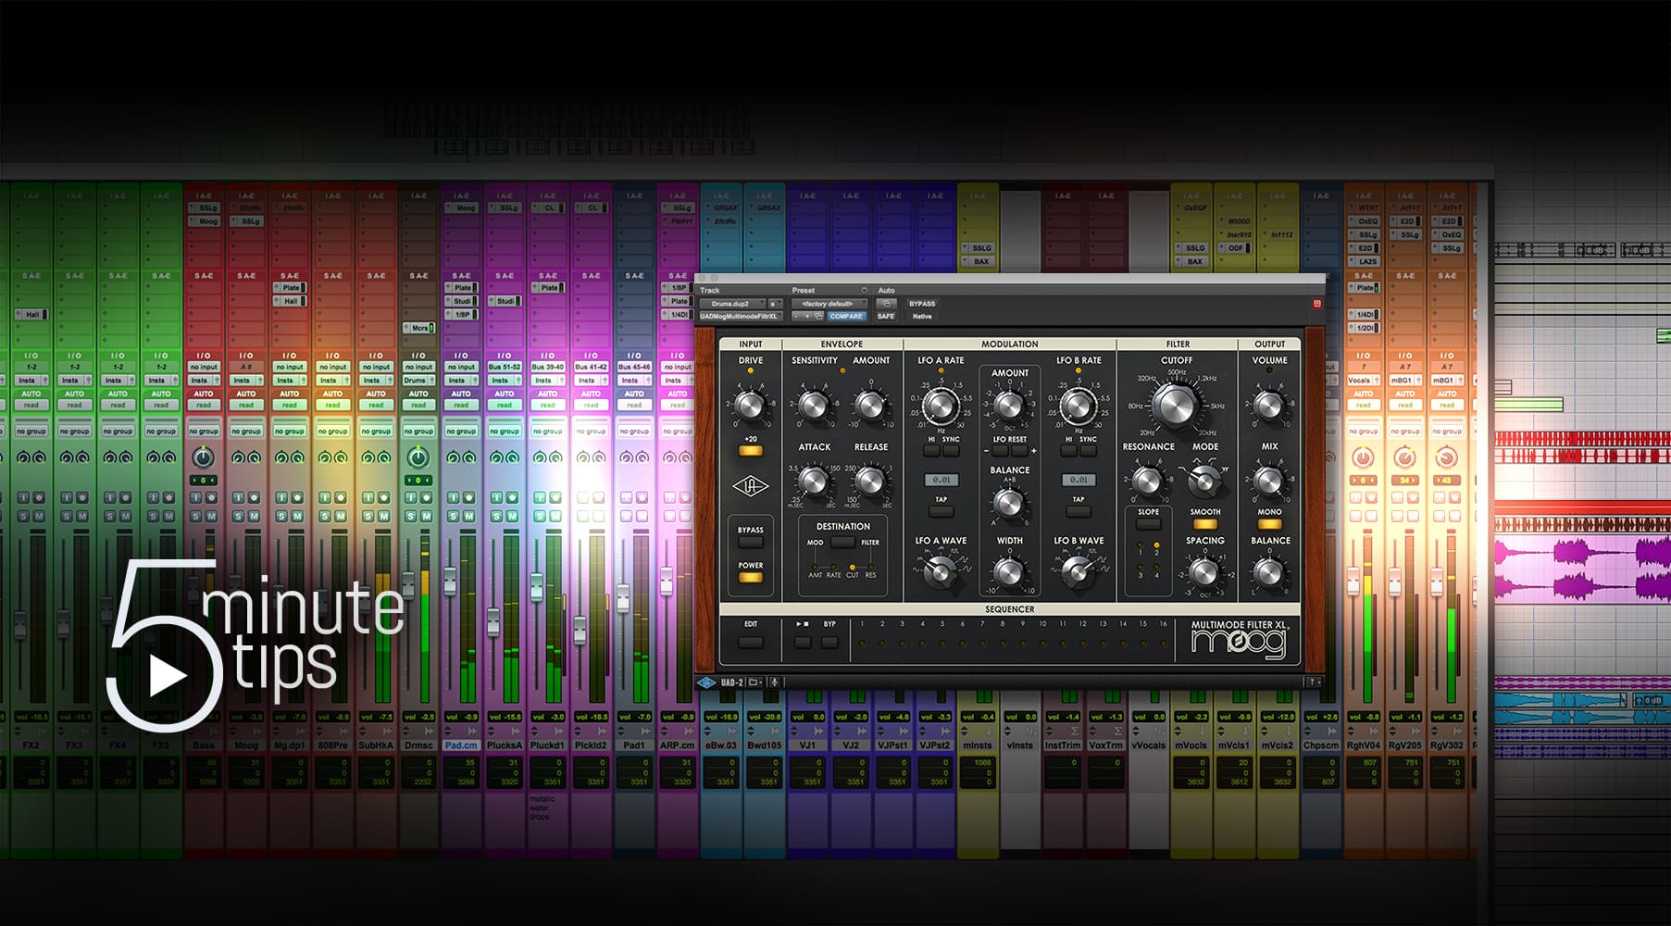Select the Drmsc track name in mixer
This screenshot has width=1671, height=926.
click(418, 745)
